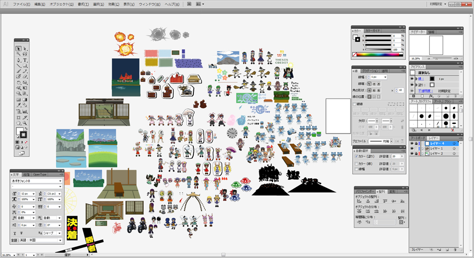Image resolution: width=474 pixels, height=258 pixels.
Task: Click the 線 link in Appearance panel
Action: (x=421, y=79)
